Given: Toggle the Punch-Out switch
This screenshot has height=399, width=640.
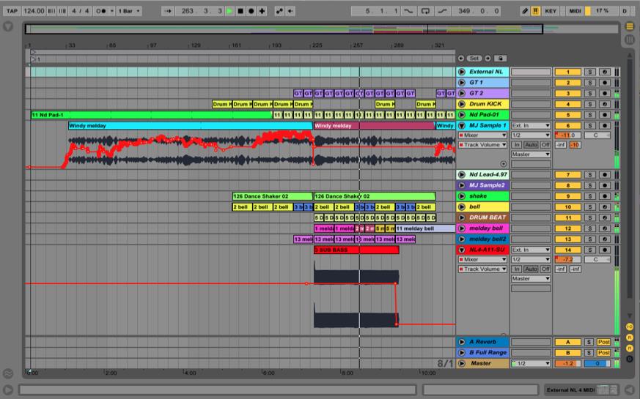Looking at the screenshot, I should pyautogui.click(x=443, y=11).
